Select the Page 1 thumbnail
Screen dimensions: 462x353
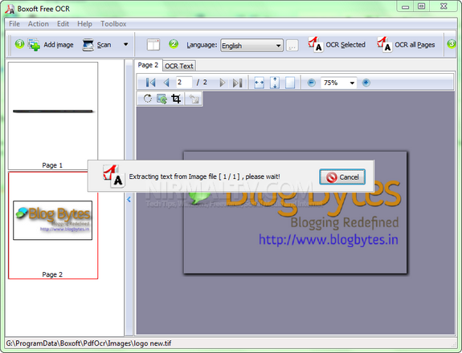pyautogui.click(x=53, y=116)
